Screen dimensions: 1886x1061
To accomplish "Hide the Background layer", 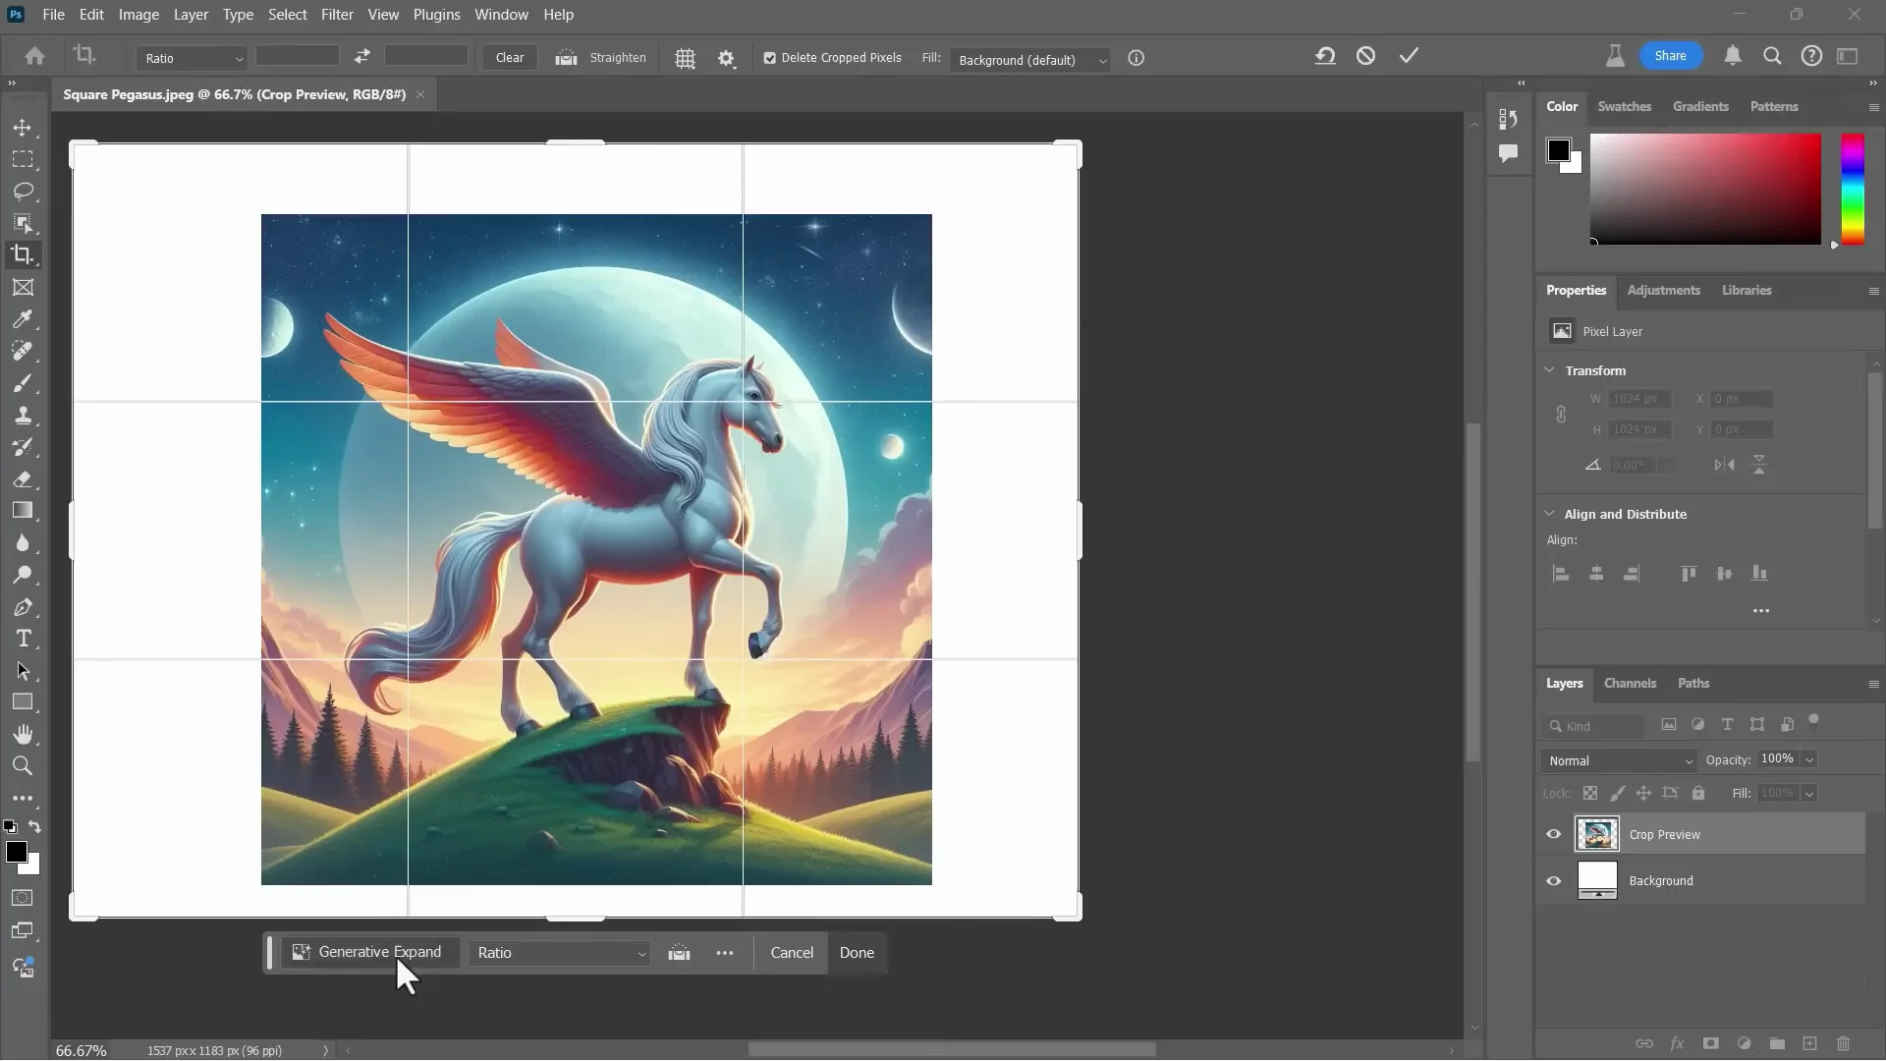I will pyautogui.click(x=1552, y=880).
